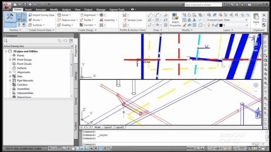
Task: Open the Points dropdown
Action: click(36, 20)
